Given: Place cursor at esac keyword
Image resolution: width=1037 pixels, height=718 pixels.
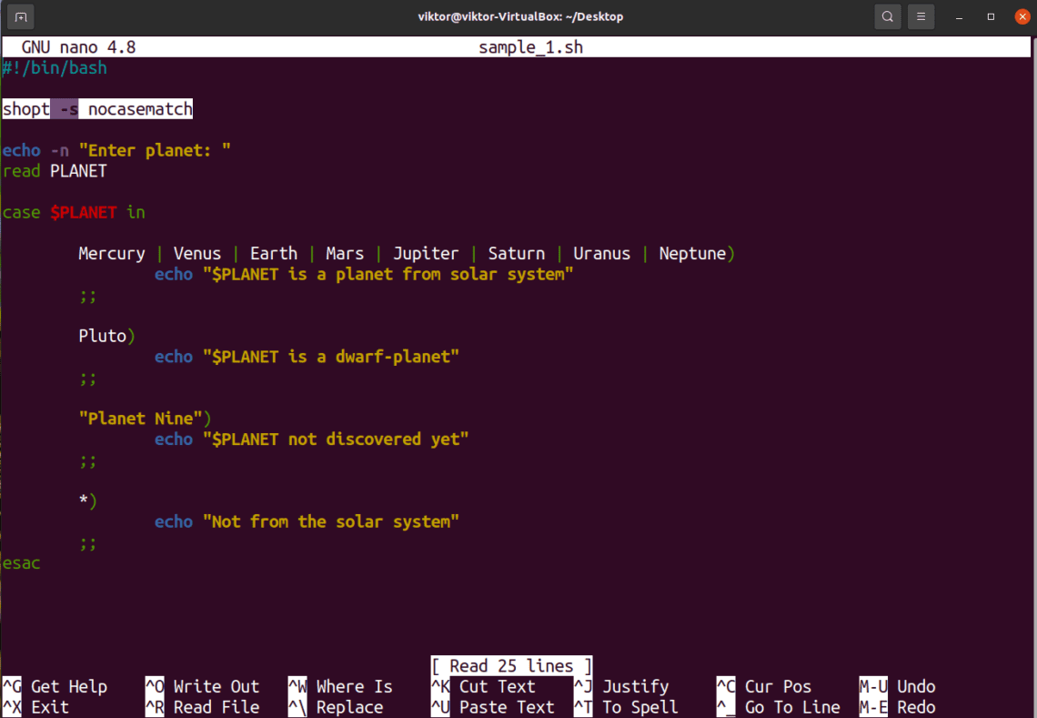Looking at the screenshot, I should 21,563.
